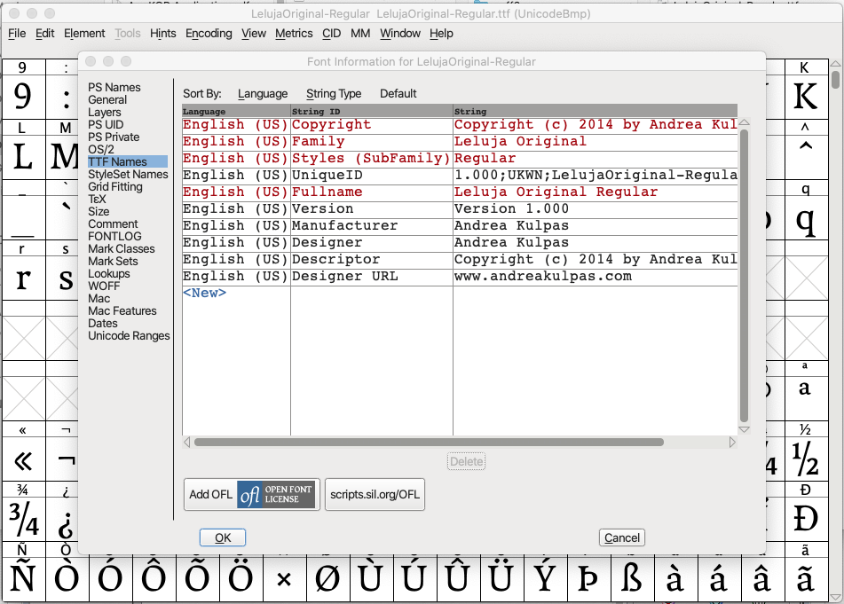Open the CID menu

(x=331, y=34)
